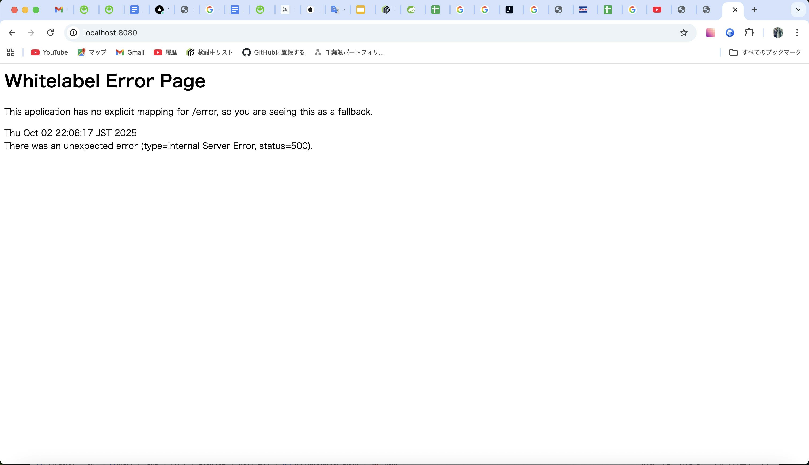The image size is (809, 465).
Task: Open GitHubに登録する bookmark
Action: point(273,52)
